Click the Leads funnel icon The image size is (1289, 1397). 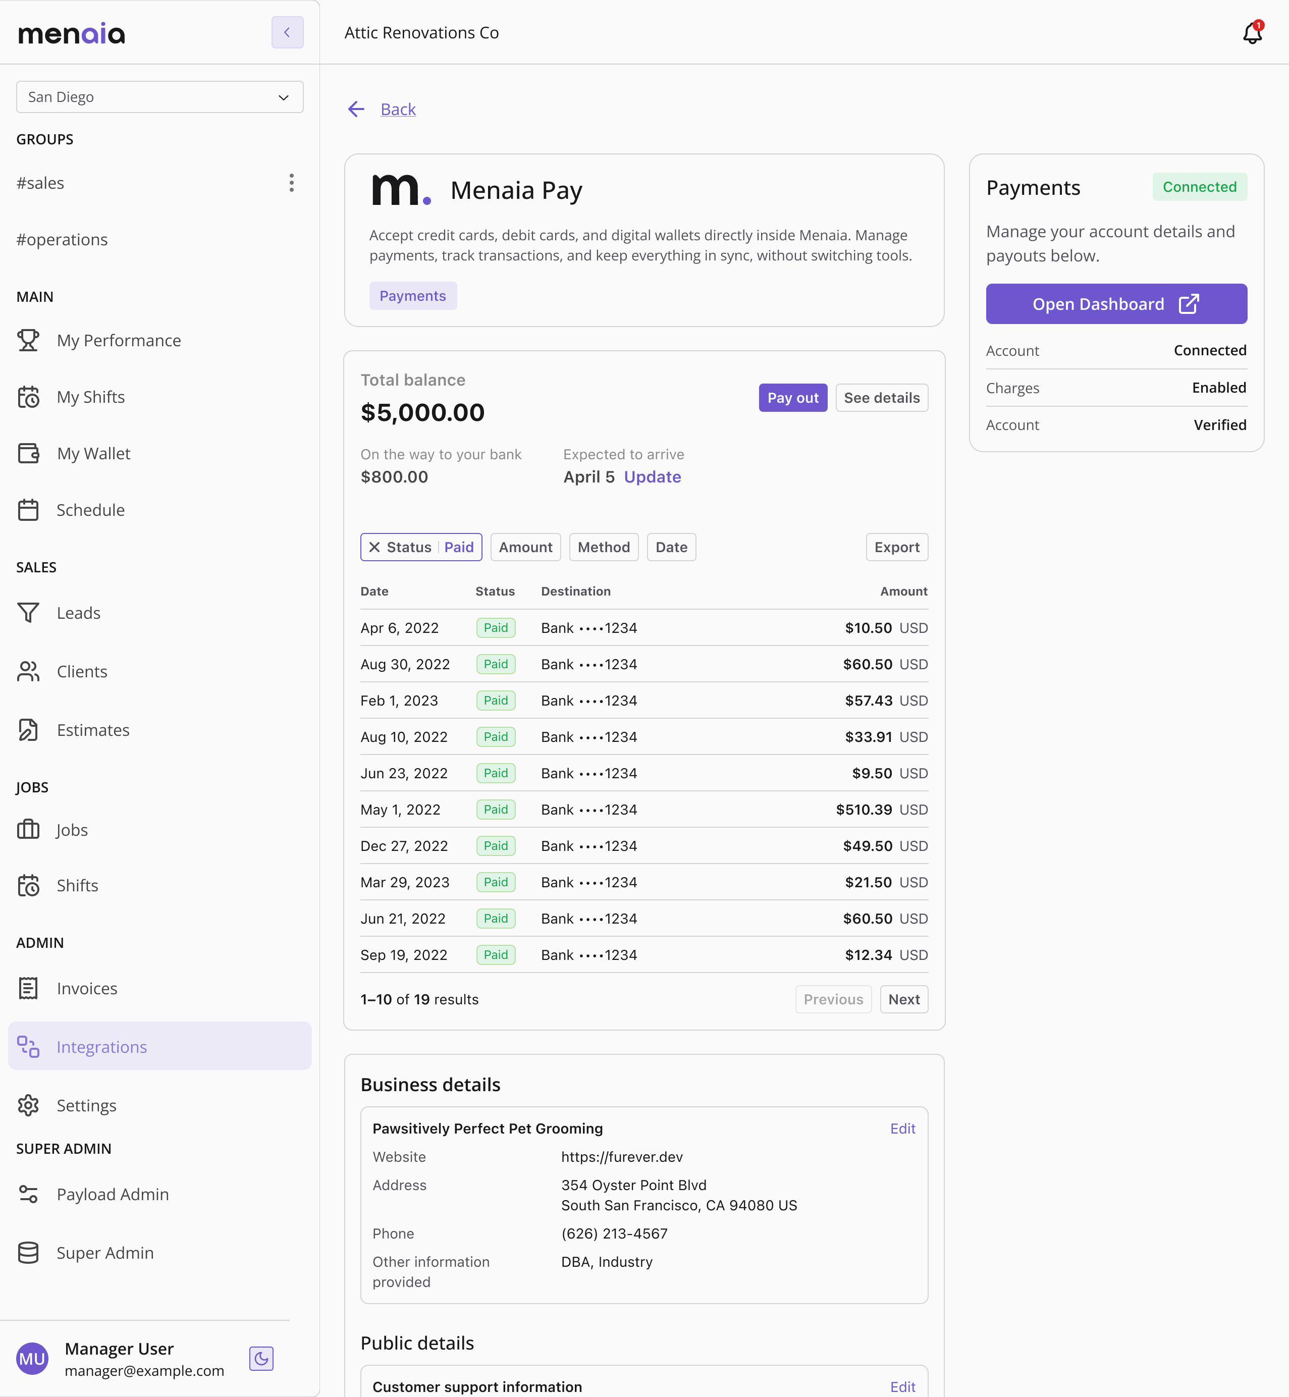point(28,612)
